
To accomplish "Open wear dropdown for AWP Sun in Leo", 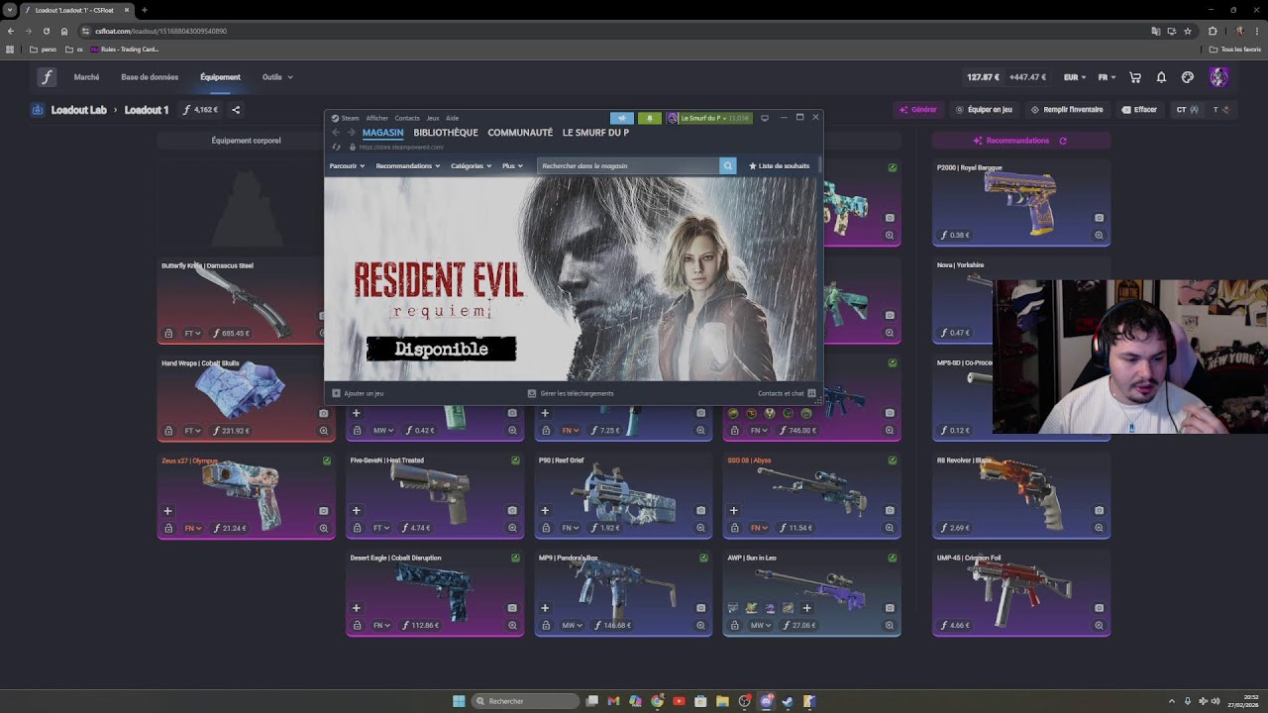I will click(x=761, y=626).
